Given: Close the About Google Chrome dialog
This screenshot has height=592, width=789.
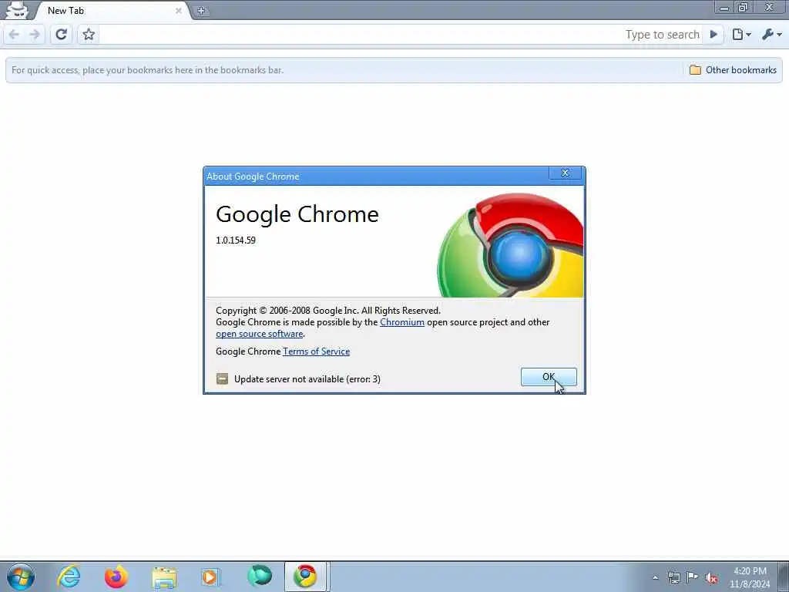Looking at the screenshot, I should (565, 173).
